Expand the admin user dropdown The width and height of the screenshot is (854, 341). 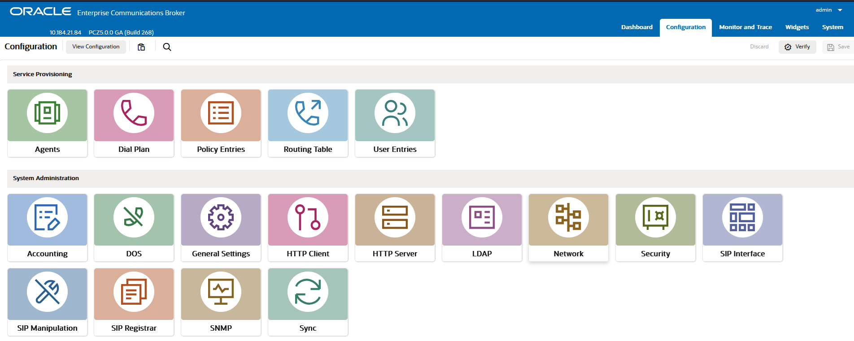coord(829,10)
